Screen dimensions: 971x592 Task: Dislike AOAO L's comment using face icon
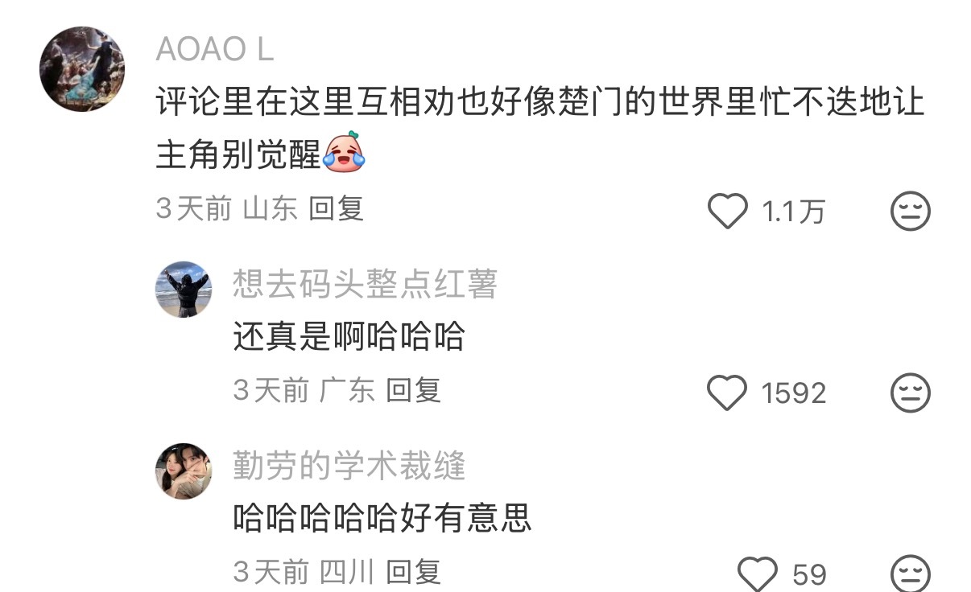911,212
